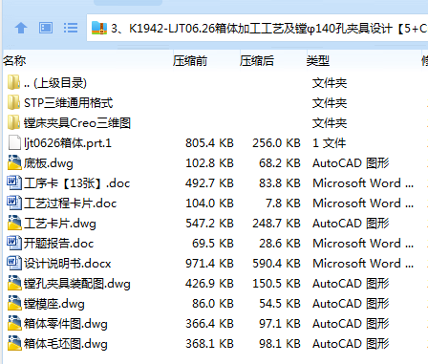Click the blank file icon of ljt0626箱体.prt.1
428x364 pixels.
coord(14,142)
